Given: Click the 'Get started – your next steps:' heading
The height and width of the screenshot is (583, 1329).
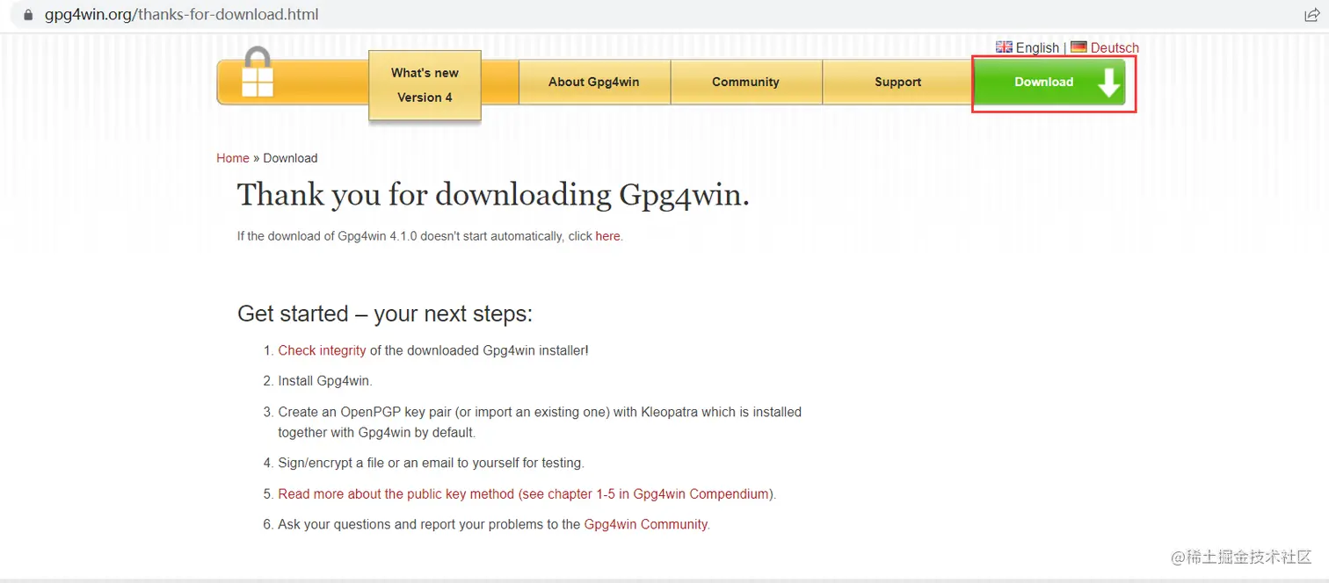Looking at the screenshot, I should (x=385, y=313).
